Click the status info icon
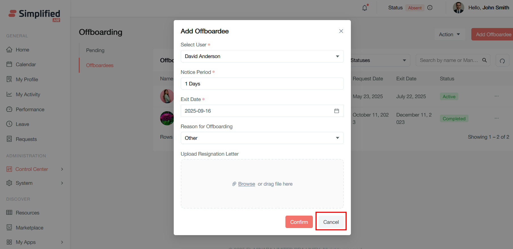This screenshot has width=513, height=249. click(x=430, y=8)
